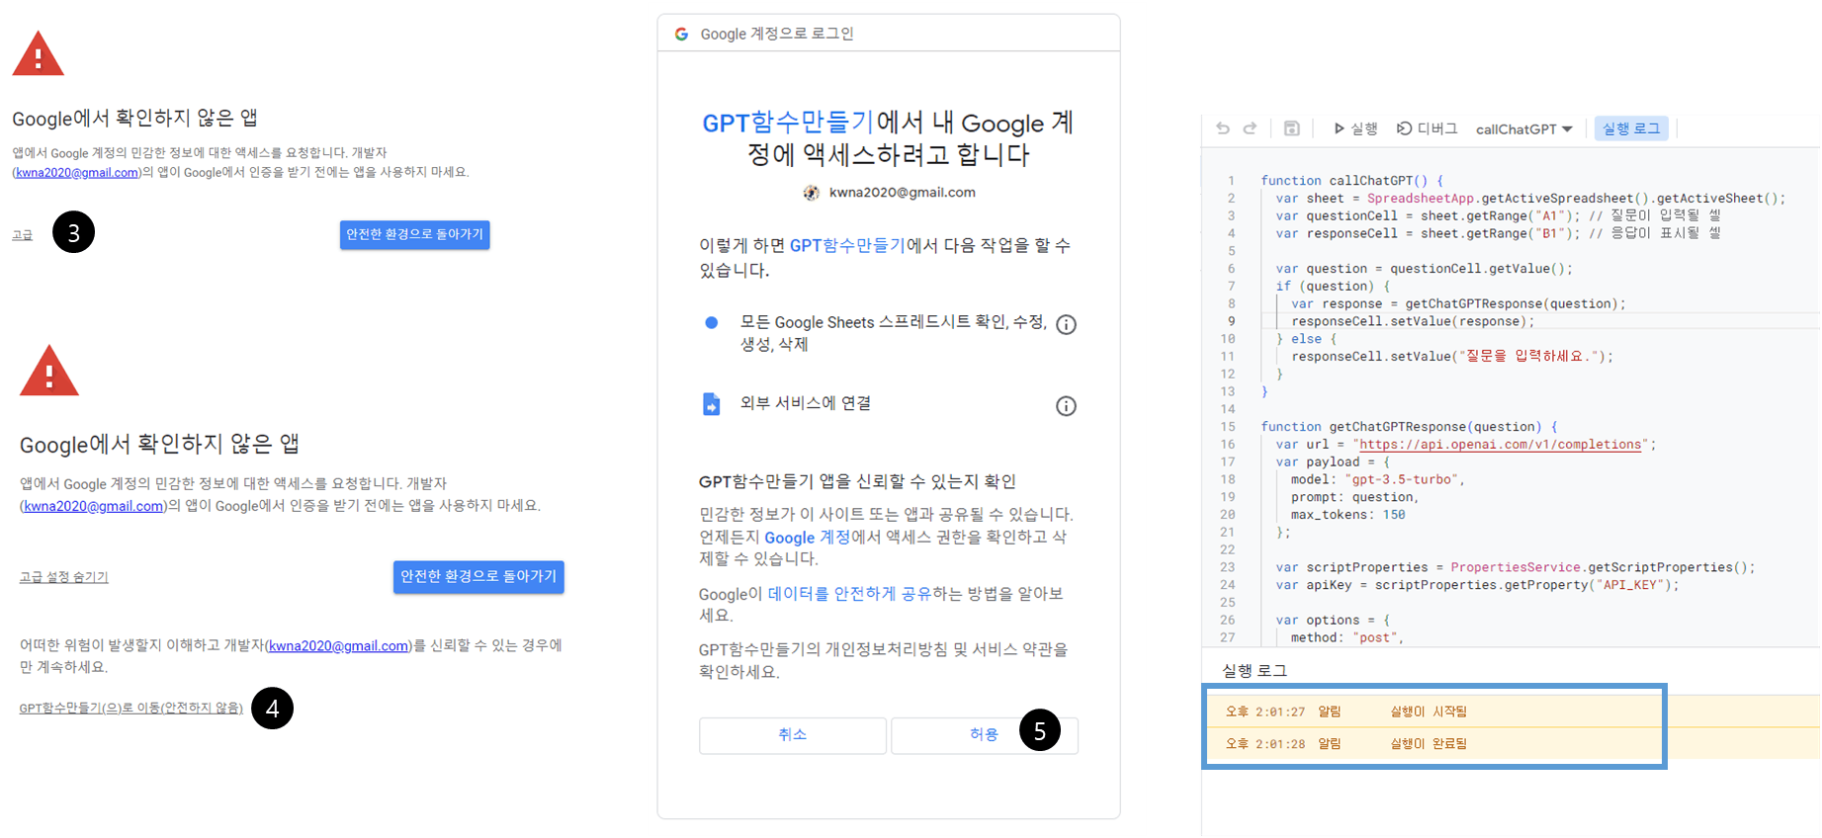Open info icon for 외부 서비스에 연결
The width and height of the screenshot is (1822, 838).
click(x=1066, y=406)
